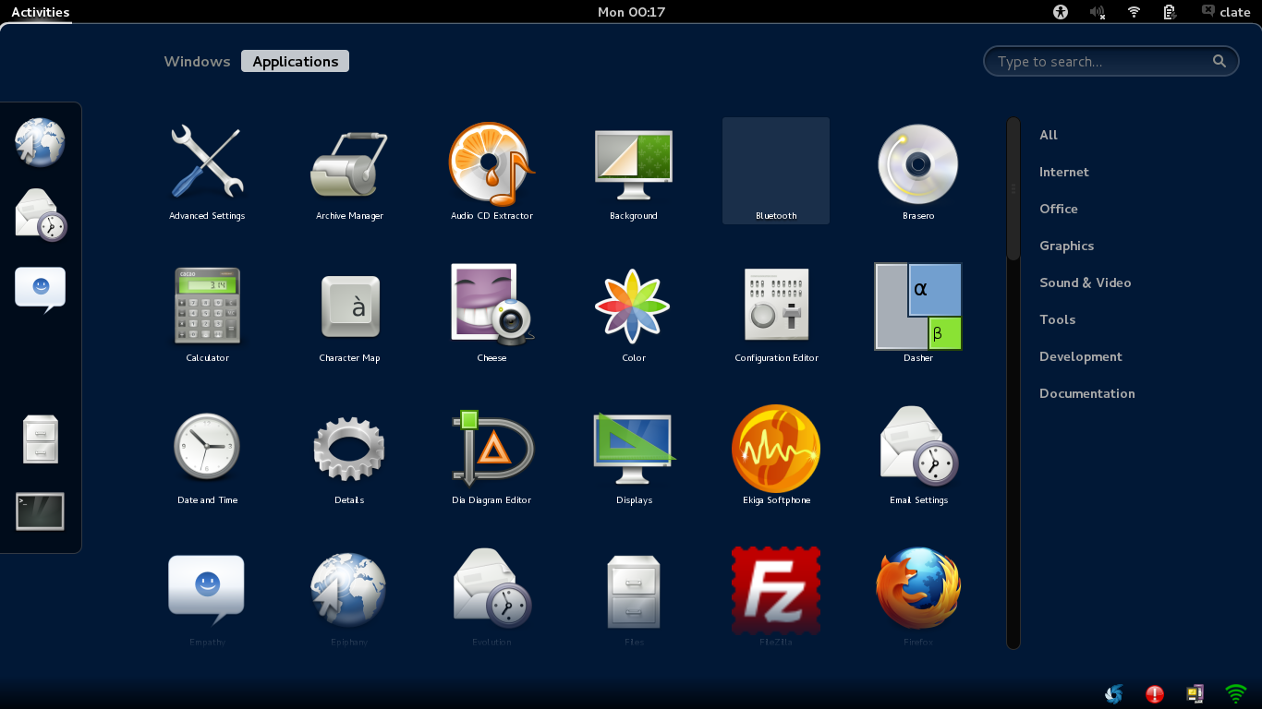Filter by Documentation category
This screenshot has height=709, width=1262.
(x=1086, y=393)
